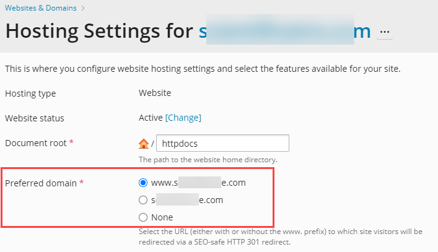The width and height of the screenshot is (438, 252).
Task: Go to Websites & Domains breadcrumb
Action: (x=41, y=9)
